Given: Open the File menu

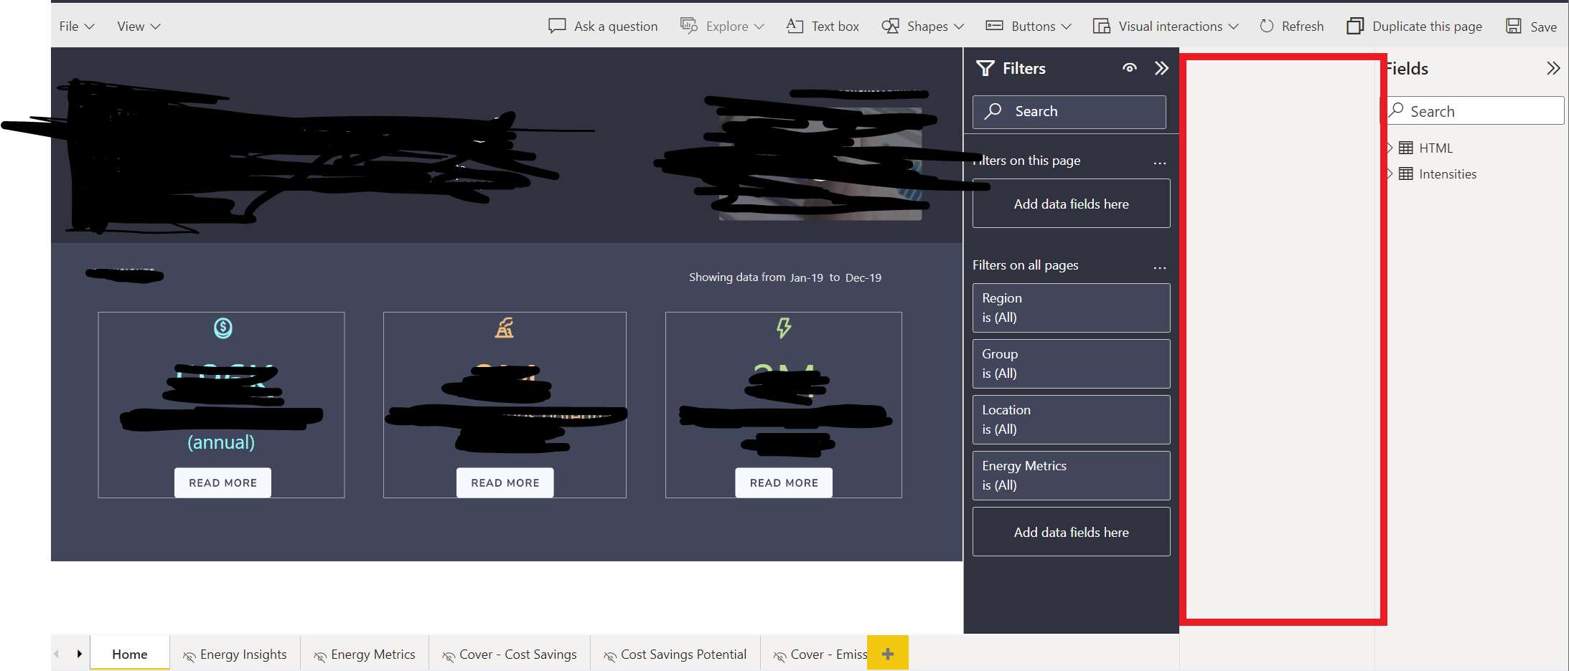Looking at the screenshot, I should tap(77, 26).
